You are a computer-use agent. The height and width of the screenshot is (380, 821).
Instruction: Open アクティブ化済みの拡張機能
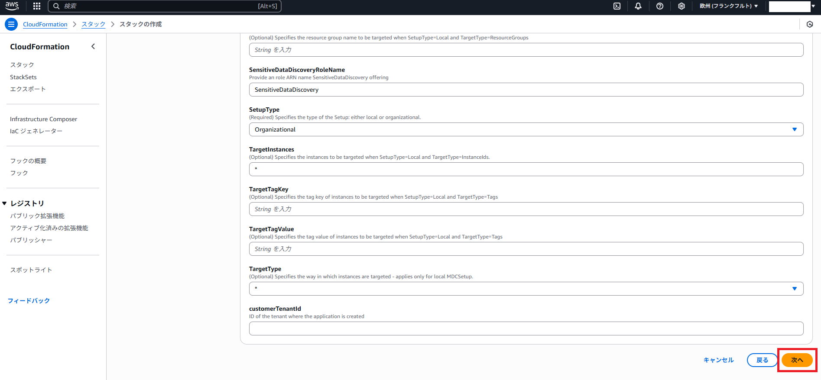pos(49,228)
